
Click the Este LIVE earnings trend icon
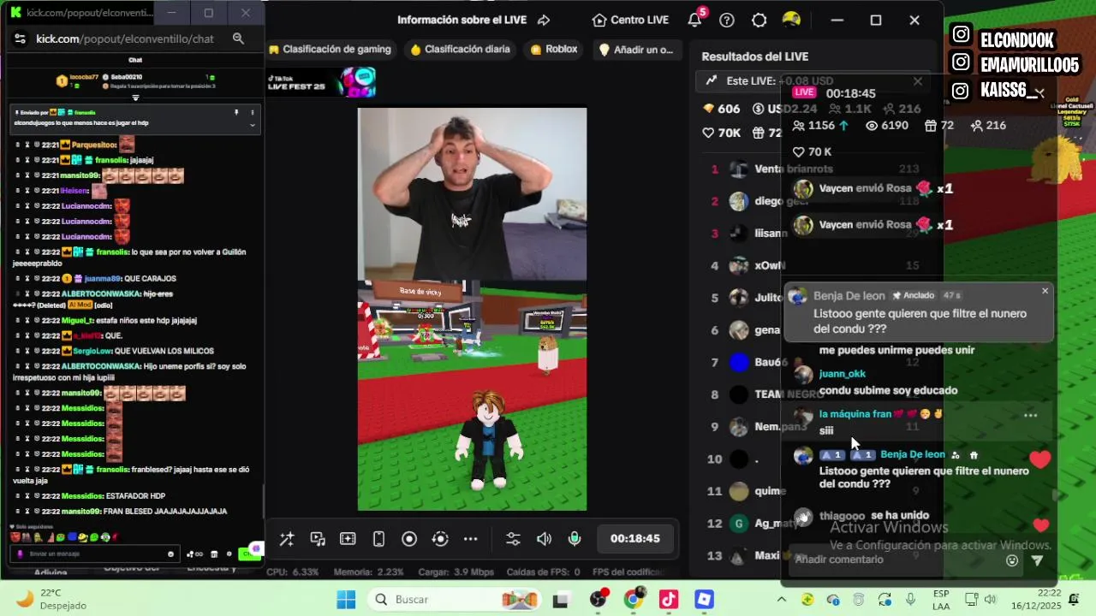[x=712, y=80]
